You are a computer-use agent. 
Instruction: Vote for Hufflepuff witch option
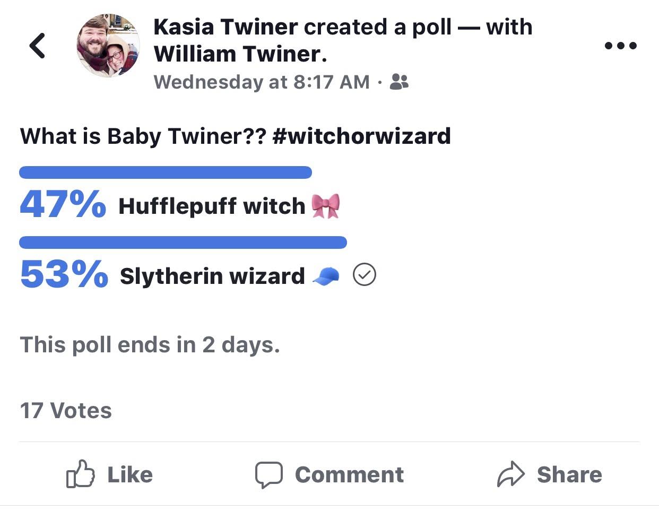212,206
